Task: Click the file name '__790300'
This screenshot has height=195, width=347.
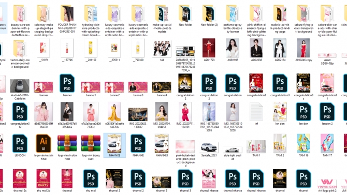Action: pos(138,60)
